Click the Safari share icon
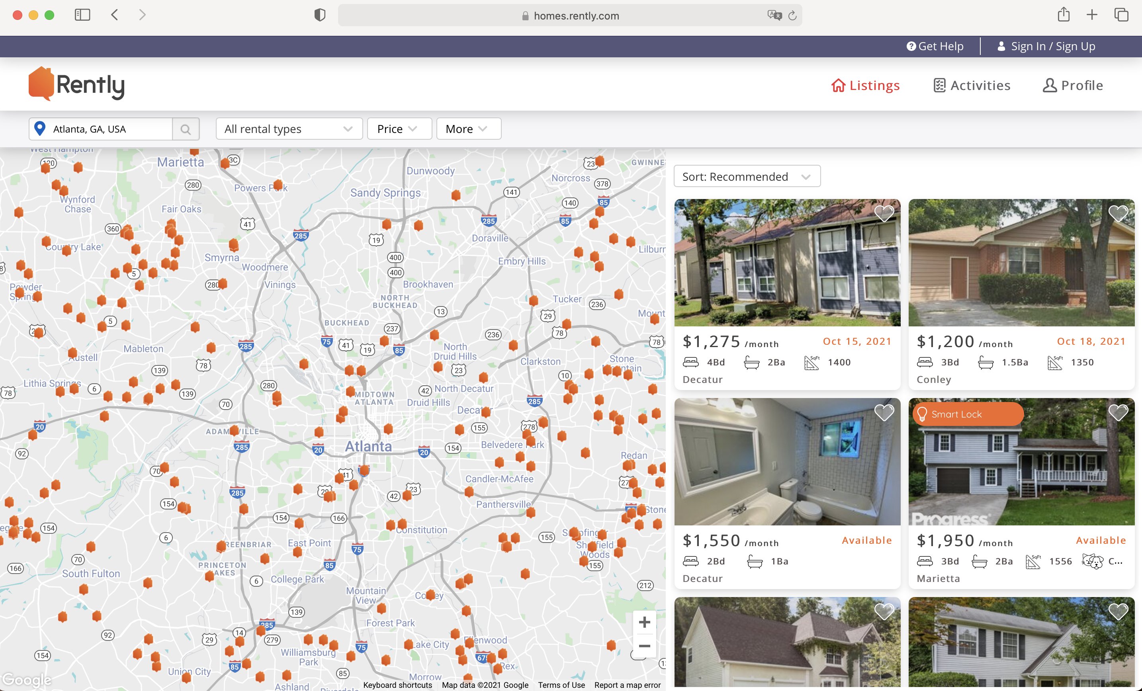The height and width of the screenshot is (691, 1142). coord(1064,15)
